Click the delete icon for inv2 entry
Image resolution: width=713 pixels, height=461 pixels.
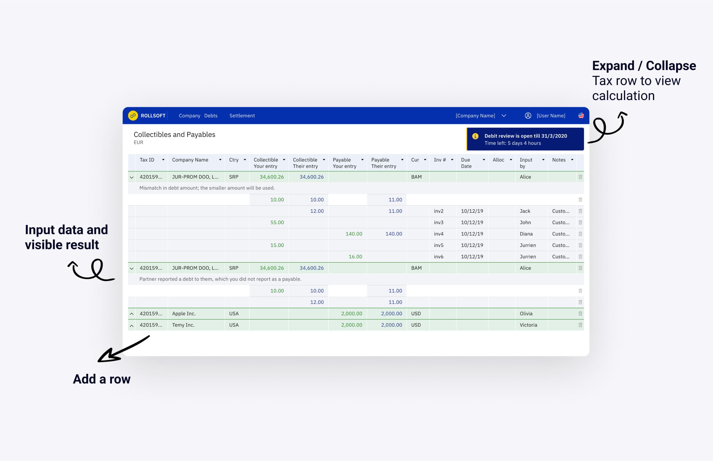pyautogui.click(x=580, y=210)
